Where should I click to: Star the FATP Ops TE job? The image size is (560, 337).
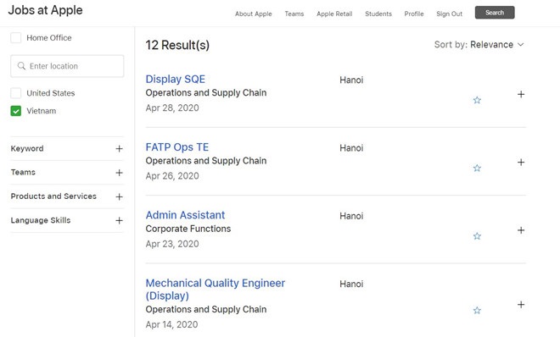pos(477,168)
